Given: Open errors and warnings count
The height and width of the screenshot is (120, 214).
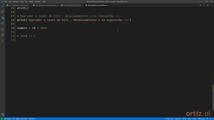Looking at the screenshot, I should [x=32, y=119].
